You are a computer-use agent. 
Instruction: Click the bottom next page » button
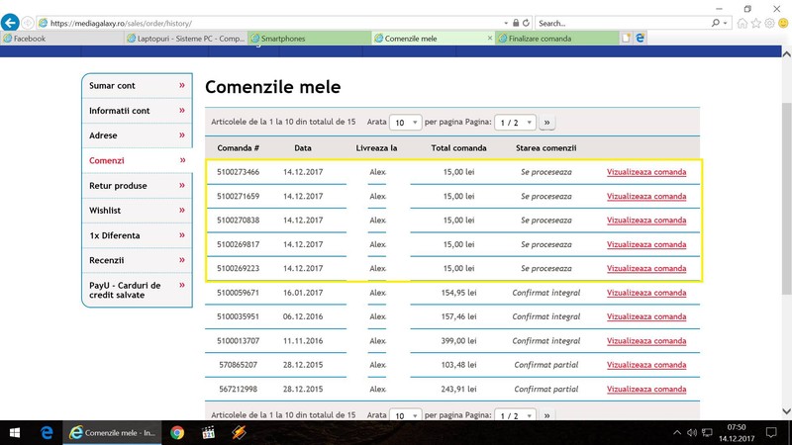pos(547,414)
